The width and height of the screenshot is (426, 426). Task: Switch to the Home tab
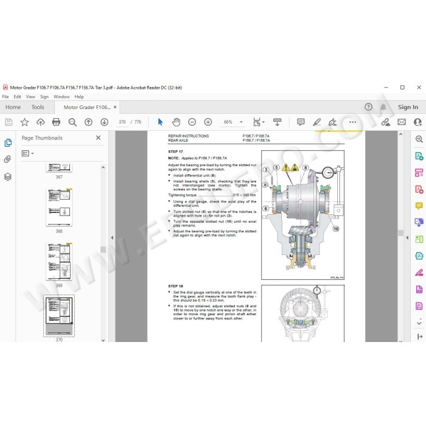pos(13,107)
